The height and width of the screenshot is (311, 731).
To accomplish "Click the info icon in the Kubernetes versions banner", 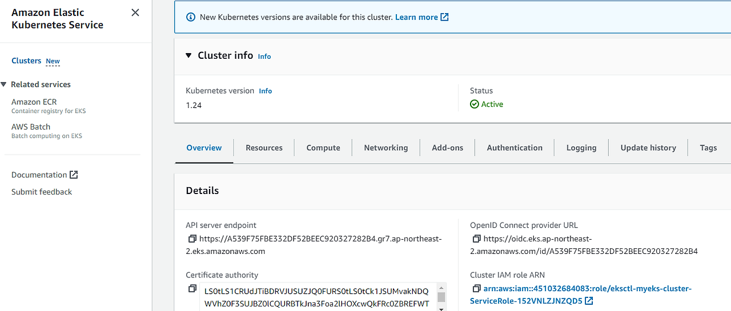I will pyautogui.click(x=191, y=17).
